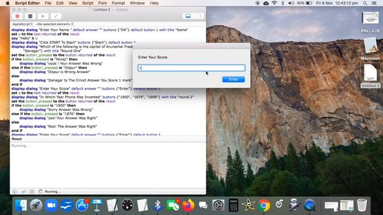Open the Font menu
This screenshot has height=215, width=383.
(x=102, y=3)
